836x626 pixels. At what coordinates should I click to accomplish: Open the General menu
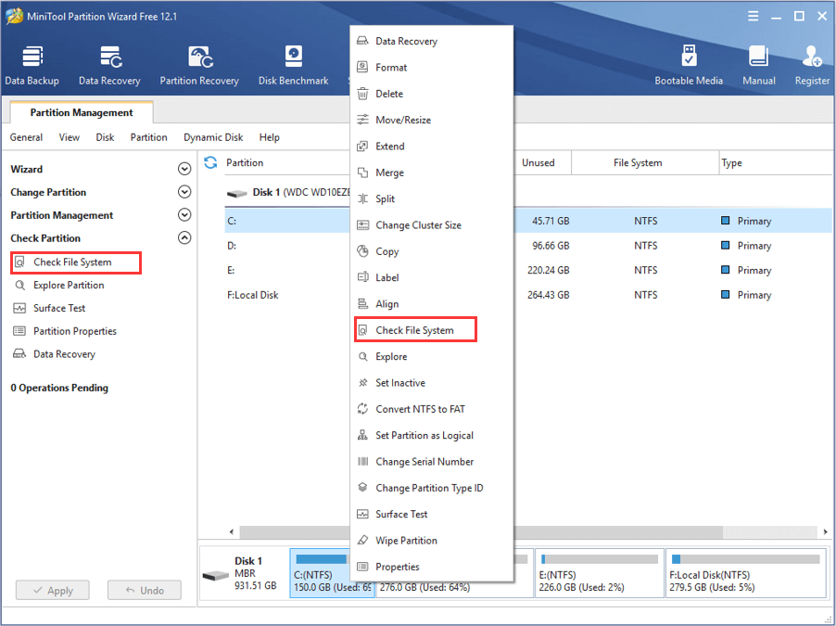[x=26, y=137]
